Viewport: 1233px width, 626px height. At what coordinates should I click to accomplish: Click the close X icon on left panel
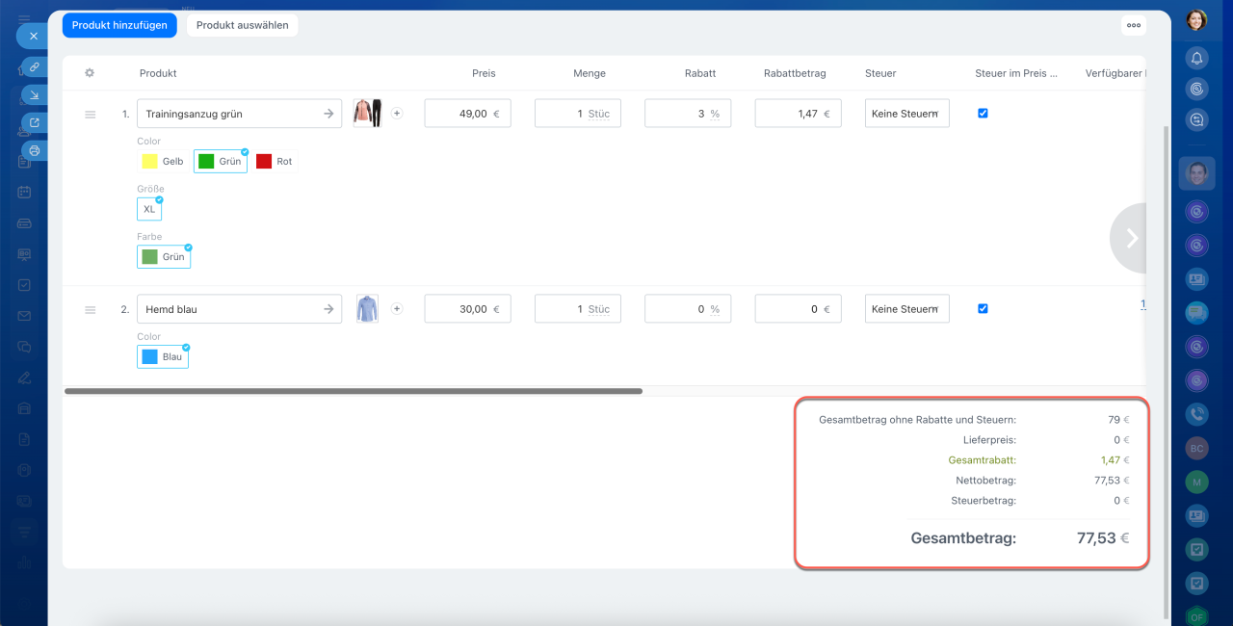coord(34,36)
